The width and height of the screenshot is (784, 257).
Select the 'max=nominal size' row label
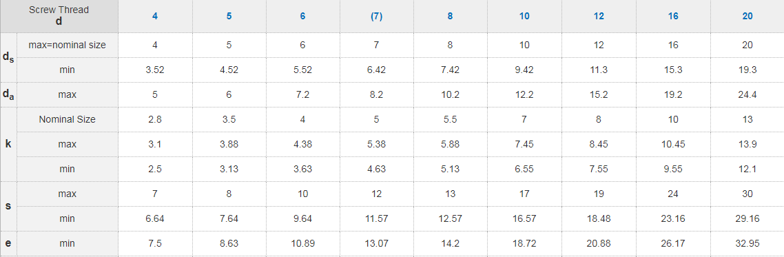click(68, 45)
